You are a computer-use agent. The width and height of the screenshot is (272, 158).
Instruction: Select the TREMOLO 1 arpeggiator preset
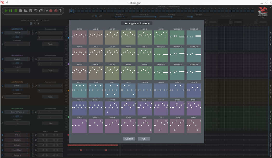(161, 55)
